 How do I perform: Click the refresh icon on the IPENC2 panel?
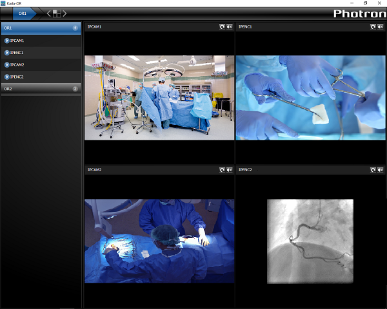click(372, 170)
